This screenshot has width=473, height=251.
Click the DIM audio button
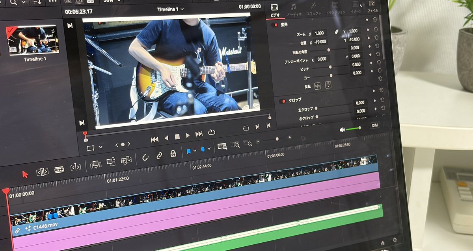pos(375,125)
